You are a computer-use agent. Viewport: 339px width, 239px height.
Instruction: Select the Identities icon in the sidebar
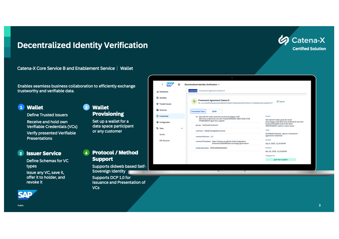point(157,98)
